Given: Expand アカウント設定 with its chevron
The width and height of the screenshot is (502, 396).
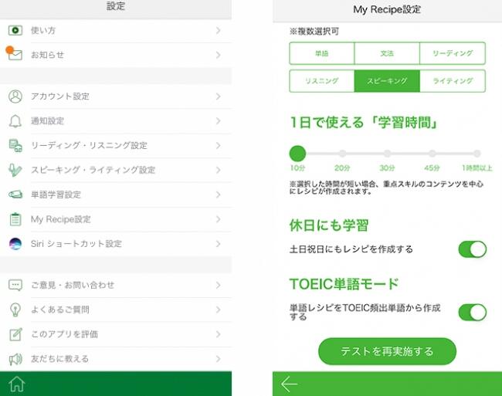Looking at the screenshot, I should click(x=219, y=96).
